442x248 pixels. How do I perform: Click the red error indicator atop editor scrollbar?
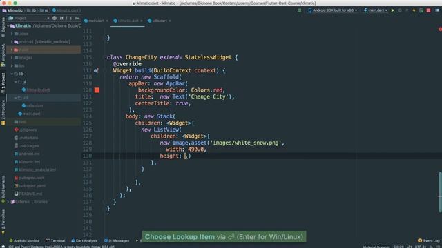click(x=440, y=29)
